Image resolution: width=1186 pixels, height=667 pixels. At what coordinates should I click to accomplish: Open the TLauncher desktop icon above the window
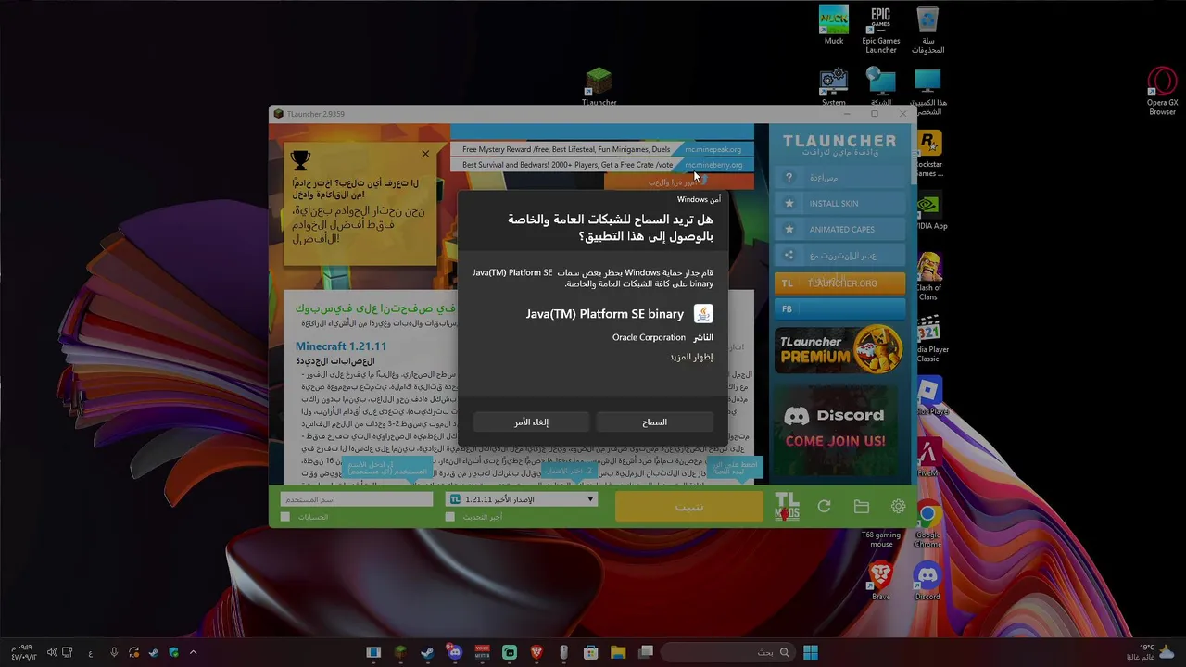pyautogui.click(x=599, y=87)
